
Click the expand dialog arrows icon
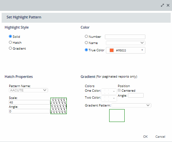click(162, 5)
